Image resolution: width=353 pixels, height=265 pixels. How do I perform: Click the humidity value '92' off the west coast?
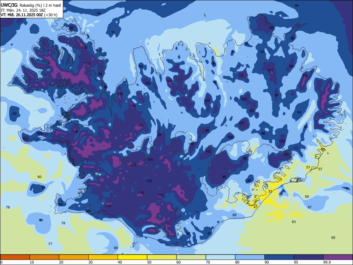click(x=14, y=113)
